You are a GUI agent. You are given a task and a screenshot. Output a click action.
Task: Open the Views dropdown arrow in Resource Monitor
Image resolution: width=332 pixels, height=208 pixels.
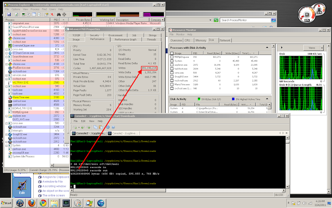coord(322,48)
